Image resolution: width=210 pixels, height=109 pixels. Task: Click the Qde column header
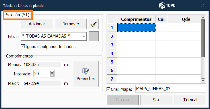coord(186,19)
